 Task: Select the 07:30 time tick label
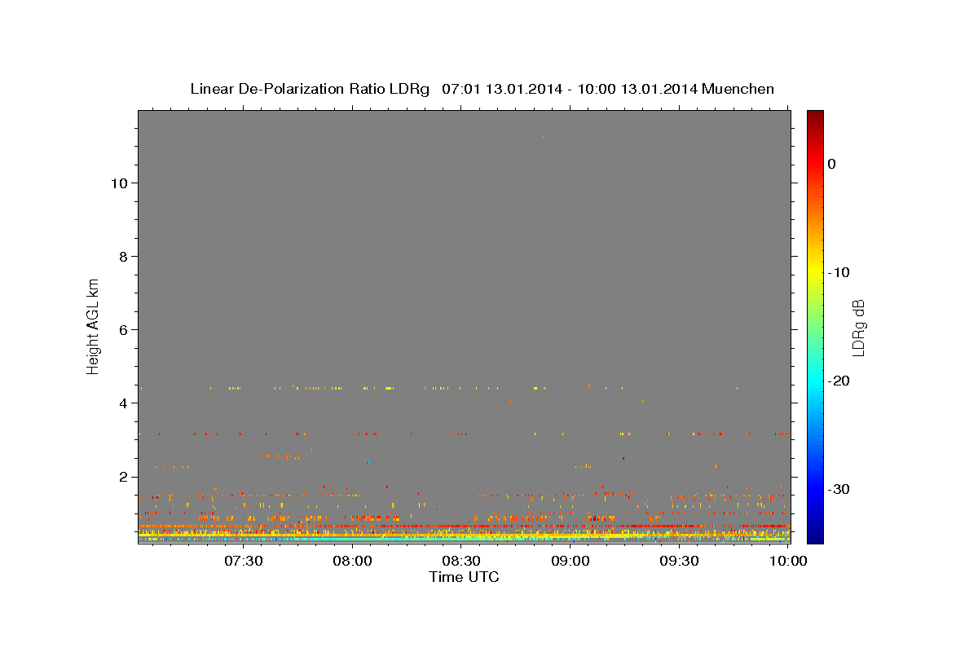tap(243, 561)
